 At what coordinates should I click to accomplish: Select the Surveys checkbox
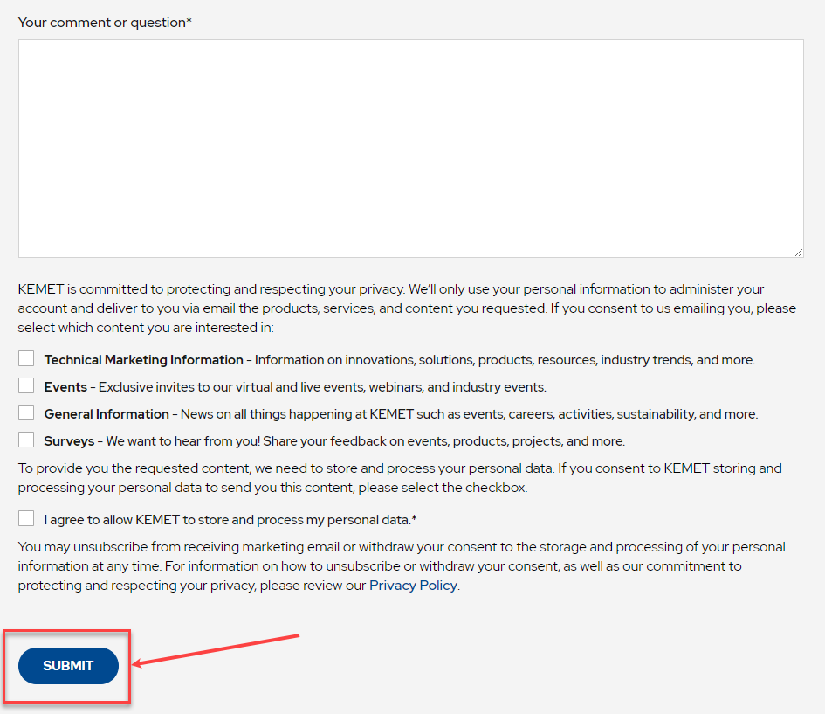click(x=26, y=440)
